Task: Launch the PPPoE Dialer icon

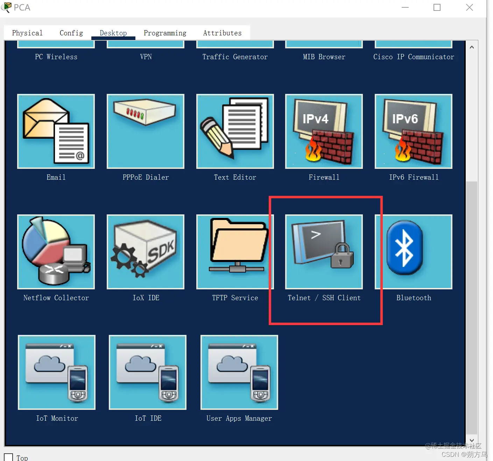Action: [146, 131]
